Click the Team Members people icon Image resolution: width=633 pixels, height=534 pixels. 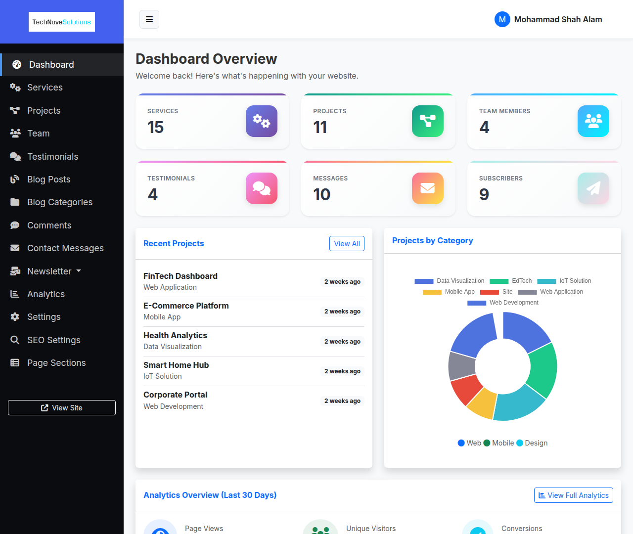coord(593,121)
